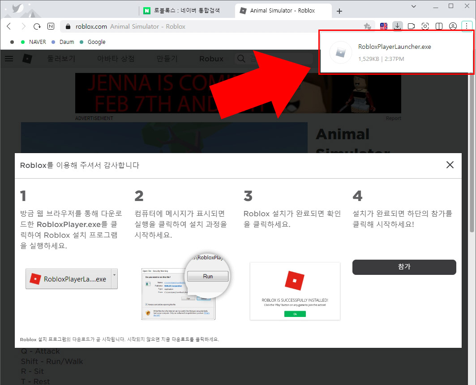Image resolution: width=476 pixels, height=385 pixels.
Task: Open the browser Downloads icon
Action: (x=397, y=26)
